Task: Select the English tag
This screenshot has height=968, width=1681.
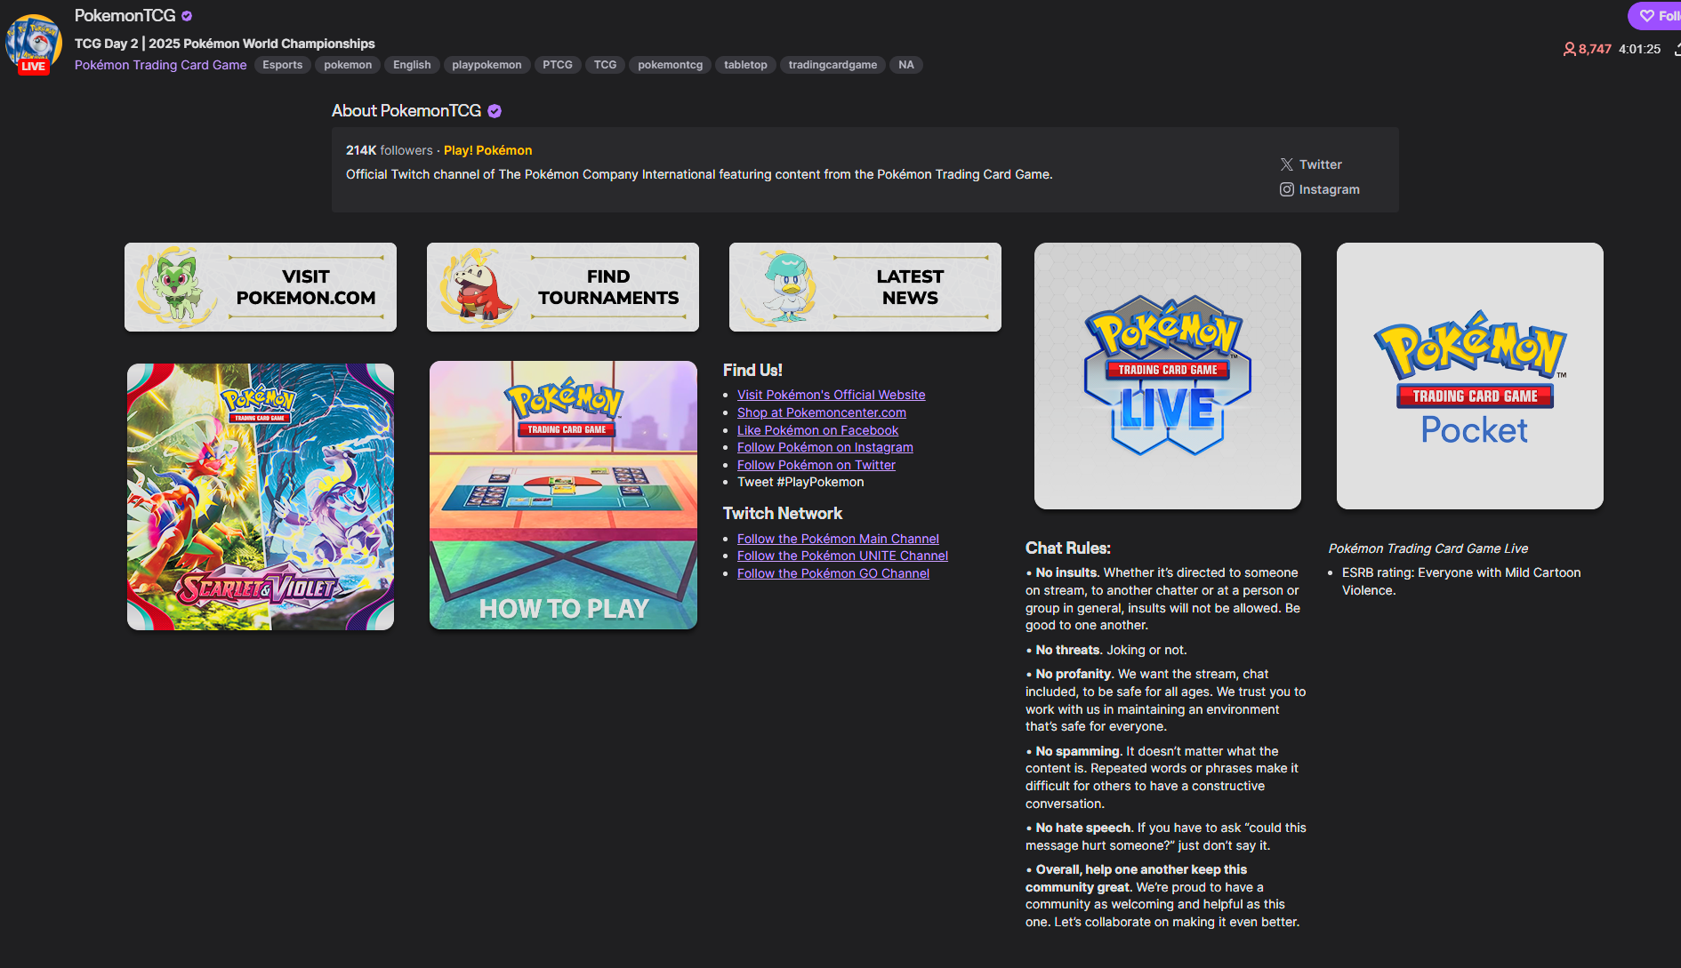Action: pyautogui.click(x=412, y=65)
